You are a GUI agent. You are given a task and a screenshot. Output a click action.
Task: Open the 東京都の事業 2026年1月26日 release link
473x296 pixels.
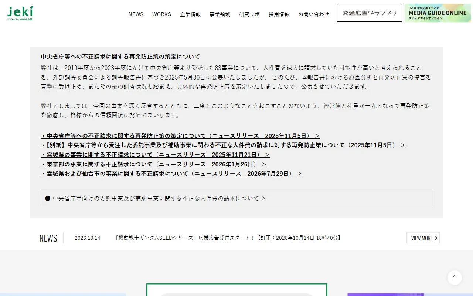[154, 164]
